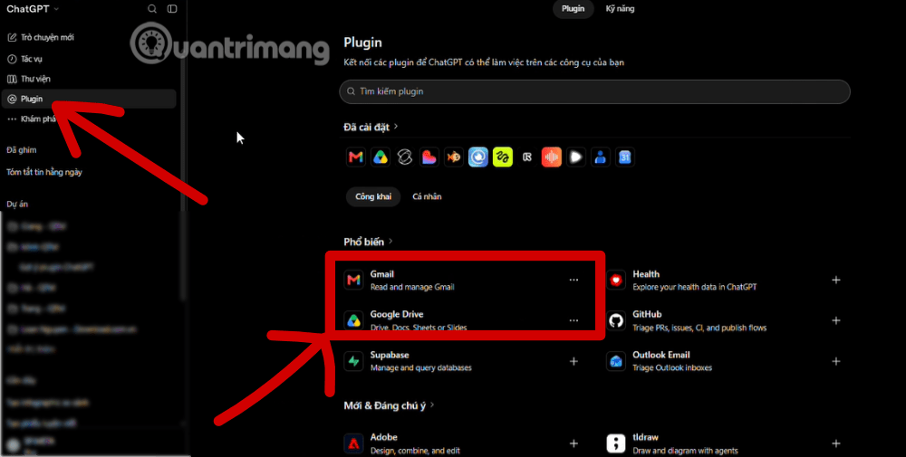Open Thư viện in the sidebar
This screenshot has height=457, width=906.
click(29, 79)
